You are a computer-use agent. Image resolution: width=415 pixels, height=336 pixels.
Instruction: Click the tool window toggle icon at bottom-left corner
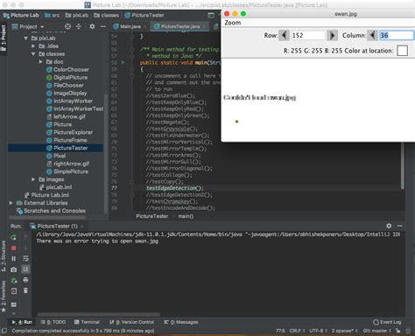click(x=4, y=331)
